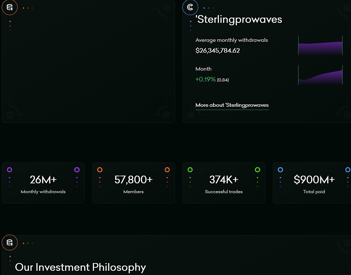Viewport: 351px width, 275px height.
Task: Click the left purple ring in the Monthly withdrawals card
Action: tap(10, 170)
